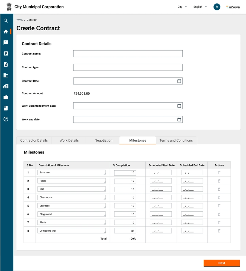Click the Contract name input field

click(128, 54)
